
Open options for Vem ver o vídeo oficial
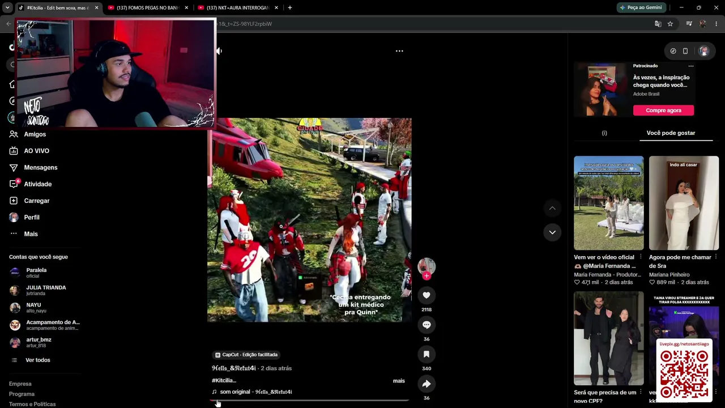click(x=641, y=257)
